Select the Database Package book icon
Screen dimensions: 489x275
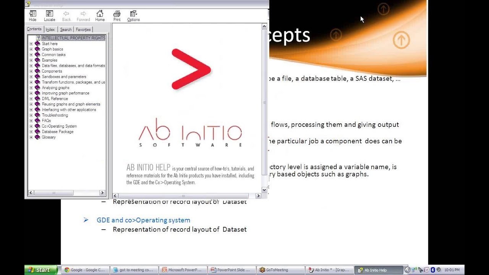pos(37,132)
